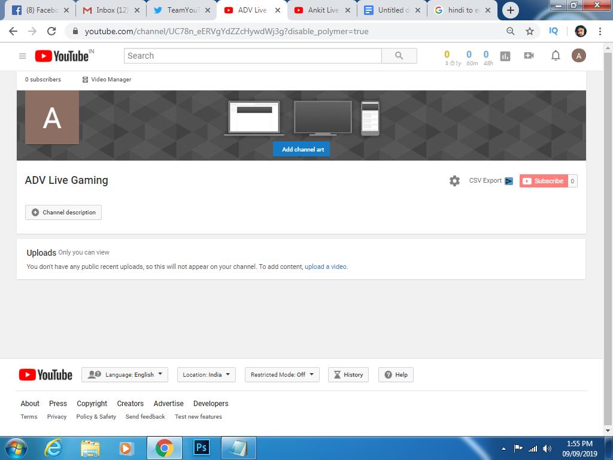The height and width of the screenshot is (460, 613).
Task: Open the YouTube hamburger guide menu
Action: click(x=23, y=56)
